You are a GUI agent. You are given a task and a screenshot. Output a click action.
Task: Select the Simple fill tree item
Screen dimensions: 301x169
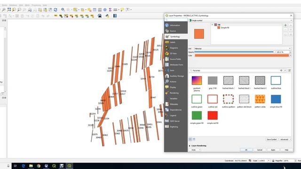223,28
